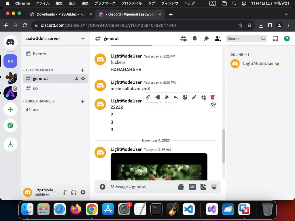Click the upload plus button in message bar
295x221 pixels.
point(102,186)
